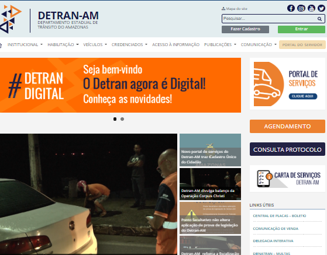This screenshot has height=255, width=327.
Task: Open the Twitter social icon
Action: pyautogui.click(x=321, y=8)
